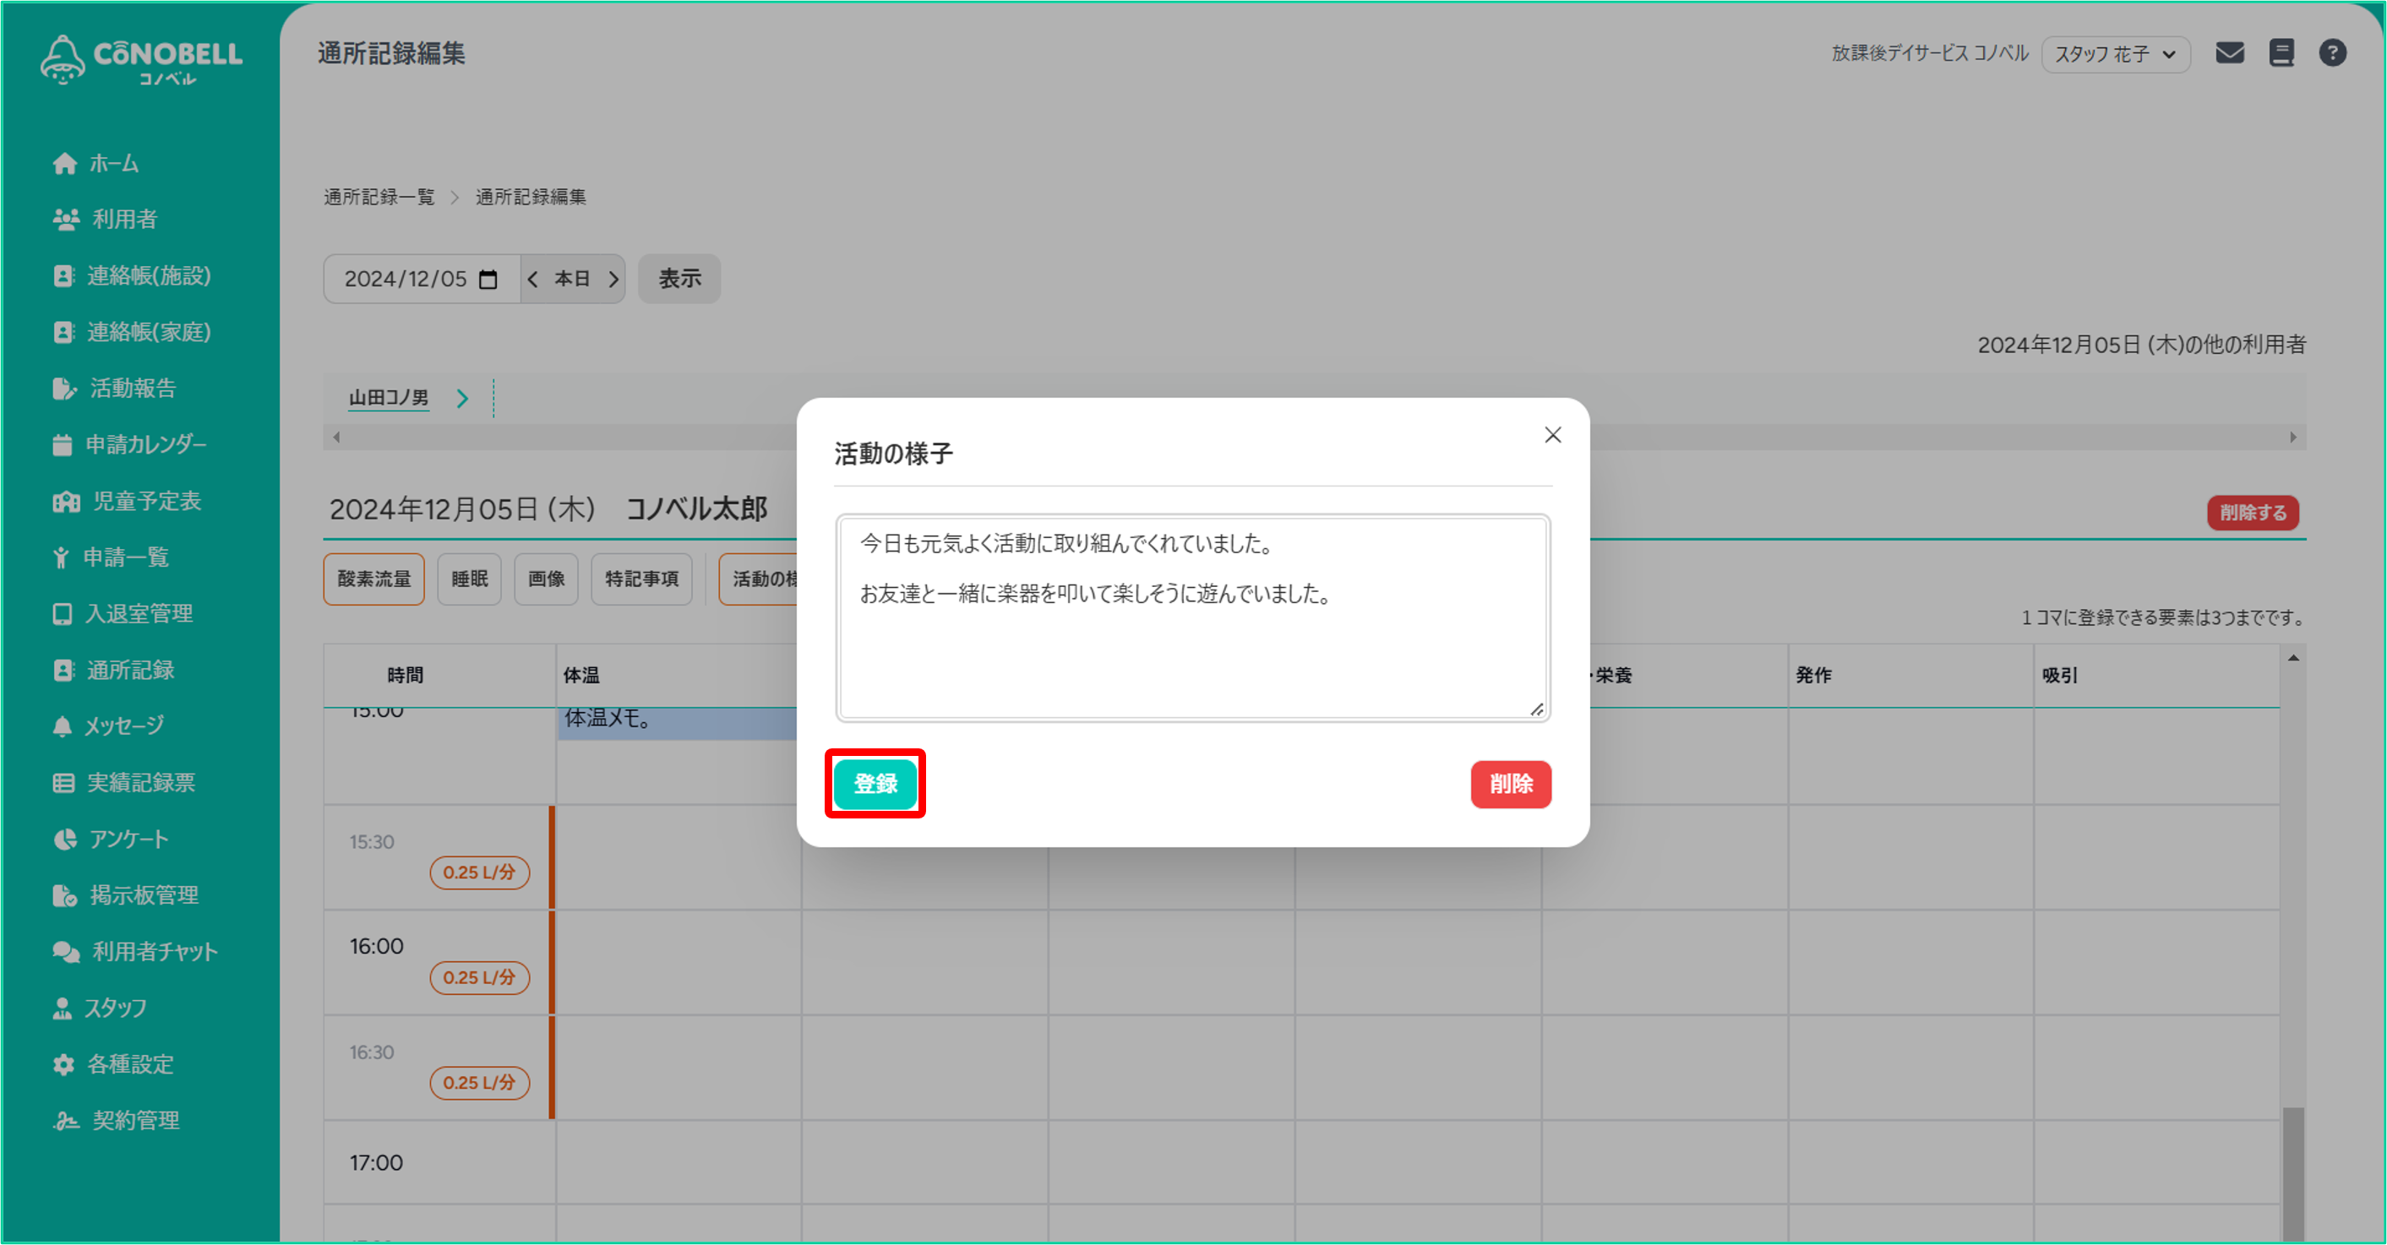Viewport: 2387px width, 1245px height.
Task: Click the 申請一覧 icon in the sidebar
Action: [61, 557]
